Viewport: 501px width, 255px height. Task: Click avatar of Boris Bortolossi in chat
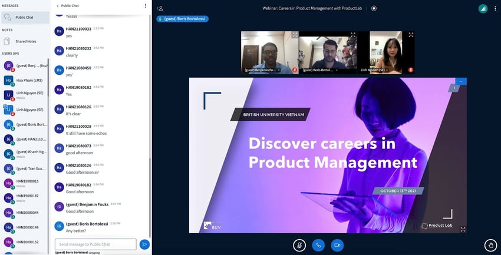pyautogui.click(x=59, y=226)
